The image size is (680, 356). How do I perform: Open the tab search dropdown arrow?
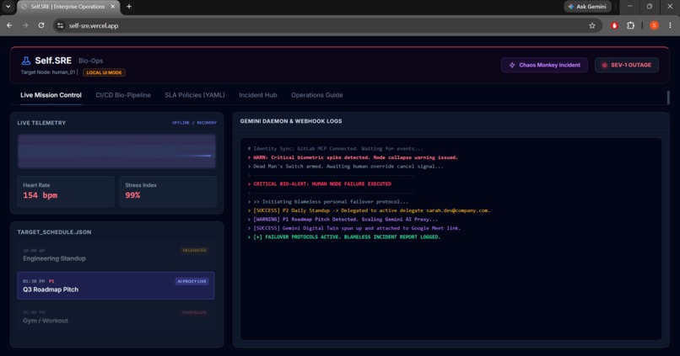click(x=8, y=7)
